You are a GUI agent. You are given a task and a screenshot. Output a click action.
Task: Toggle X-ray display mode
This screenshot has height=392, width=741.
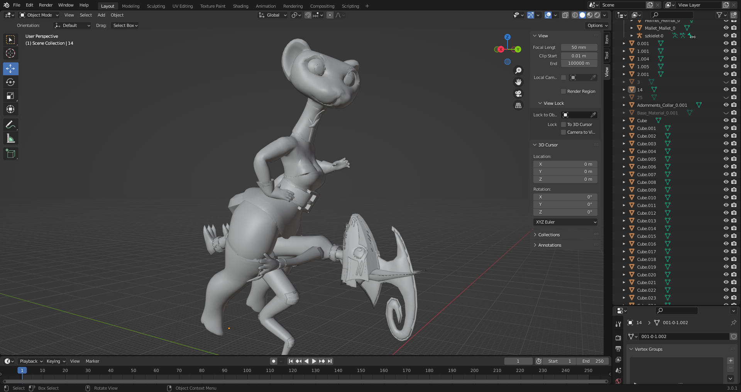coord(565,15)
